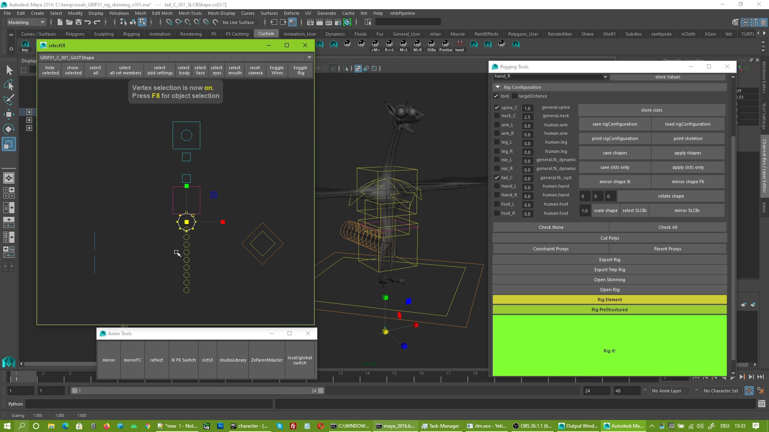Select the Paint selection brush tool
Viewport: 769px width, 432px height.
coord(9,100)
